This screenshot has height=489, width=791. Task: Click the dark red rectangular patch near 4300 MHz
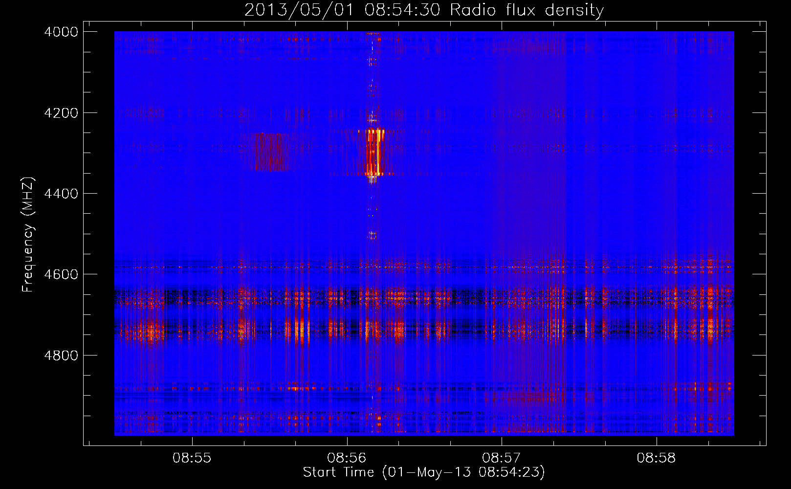point(271,152)
